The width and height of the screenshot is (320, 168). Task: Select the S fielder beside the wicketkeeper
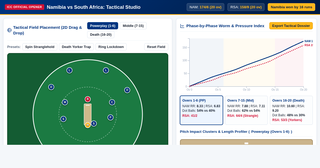coord(94,124)
